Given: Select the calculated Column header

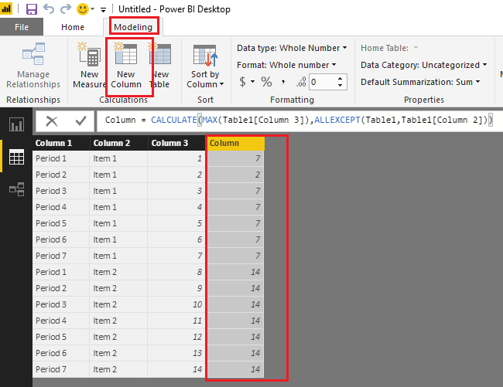Looking at the screenshot, I should [236, 143].
